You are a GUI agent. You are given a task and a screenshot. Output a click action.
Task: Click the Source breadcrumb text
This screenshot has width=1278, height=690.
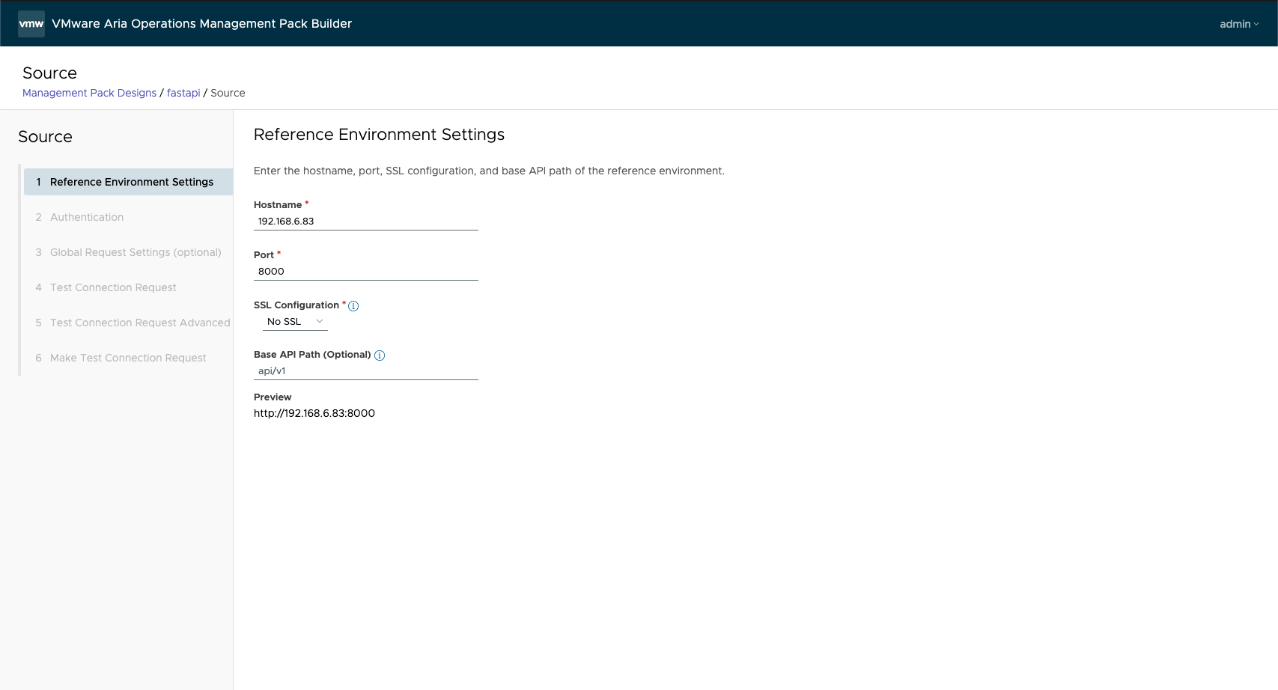(x=228, y=93)
